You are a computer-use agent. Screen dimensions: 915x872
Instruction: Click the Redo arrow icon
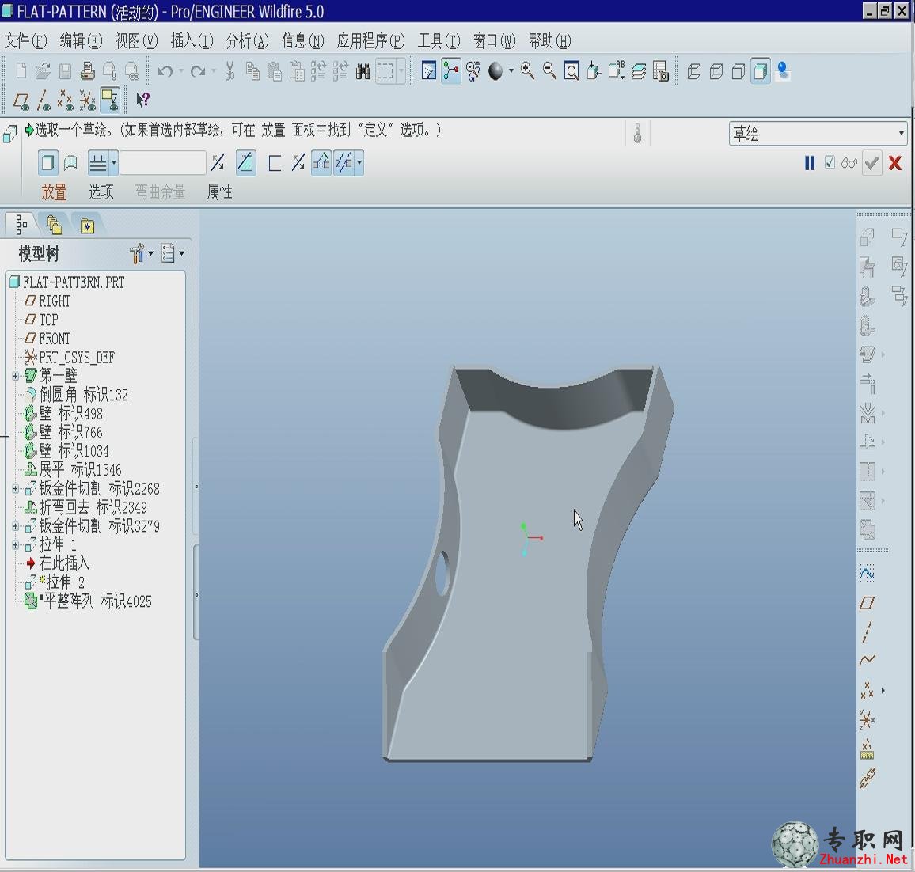pos(199,71)
